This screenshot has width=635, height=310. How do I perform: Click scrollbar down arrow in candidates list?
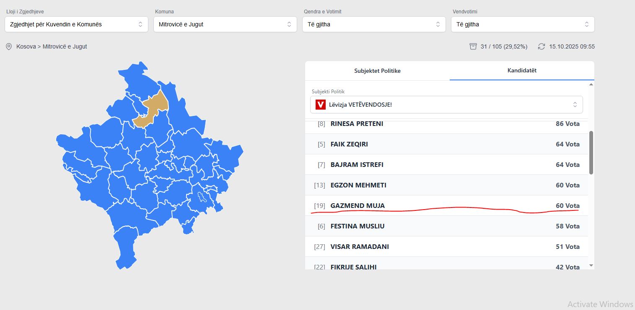coord(591,265)
